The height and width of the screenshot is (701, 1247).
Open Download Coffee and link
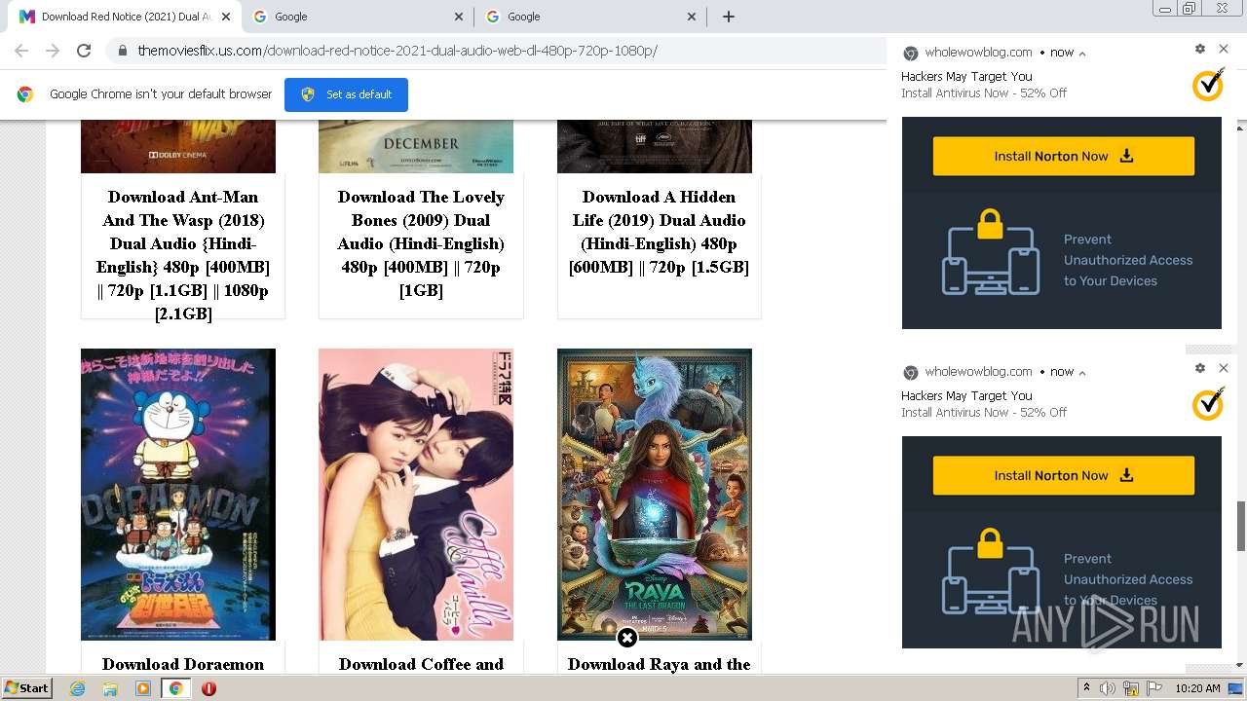pyautogui.click(x=421, y=664)
